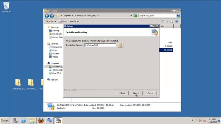This screenshot has width=221, height=124.
Task: Open Windows Explorer taskbar icon
Action: click(x=32, y=121)
